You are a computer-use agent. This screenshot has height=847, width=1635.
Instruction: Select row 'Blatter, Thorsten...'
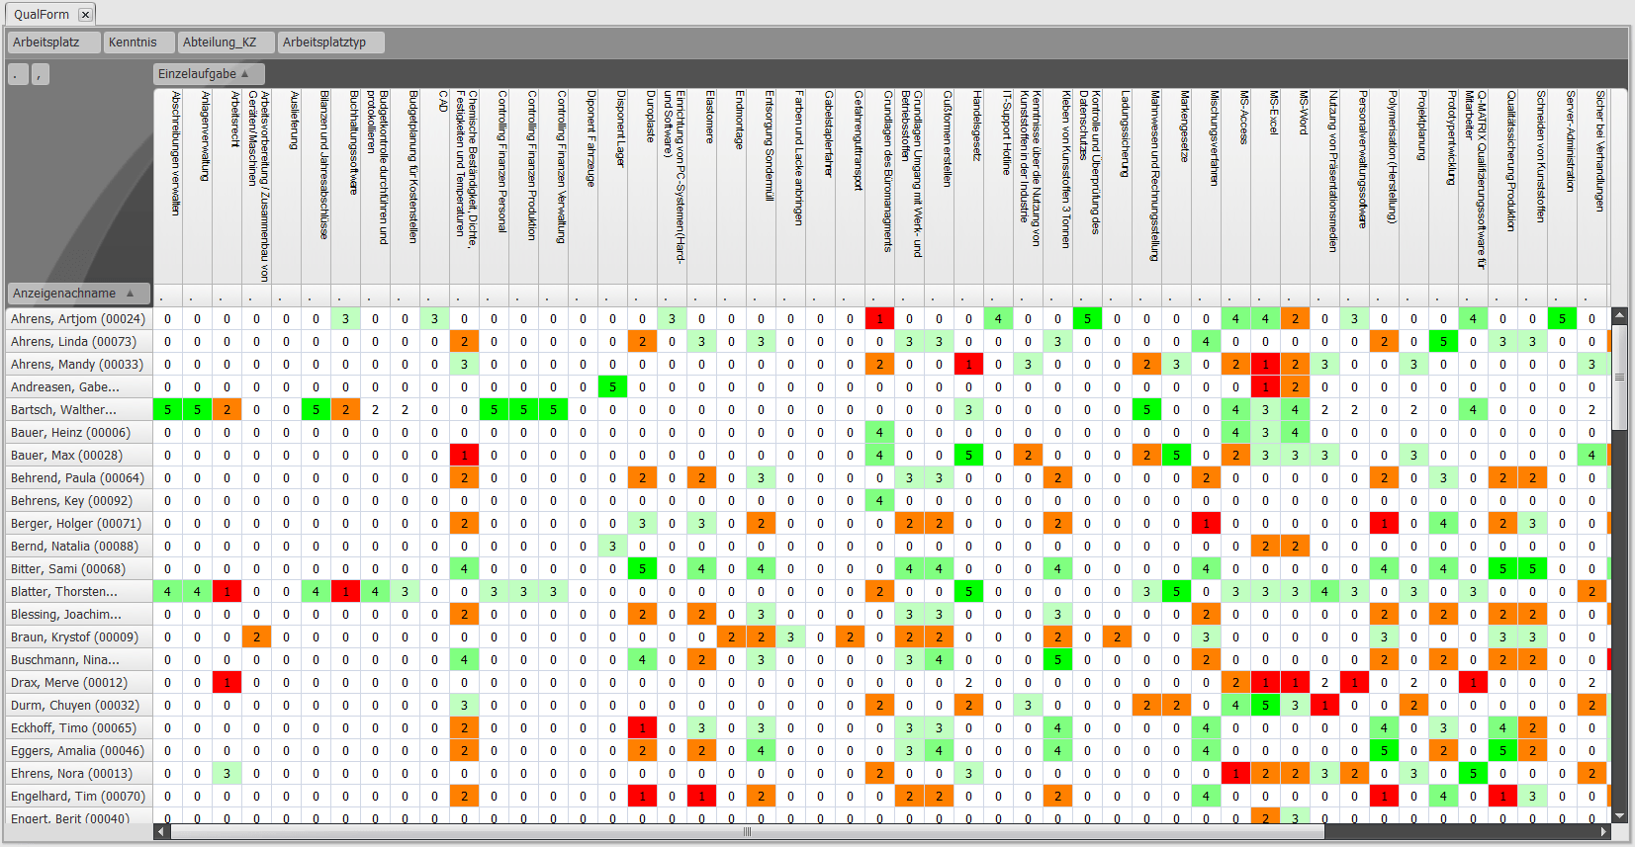click(x=79, y=592)
